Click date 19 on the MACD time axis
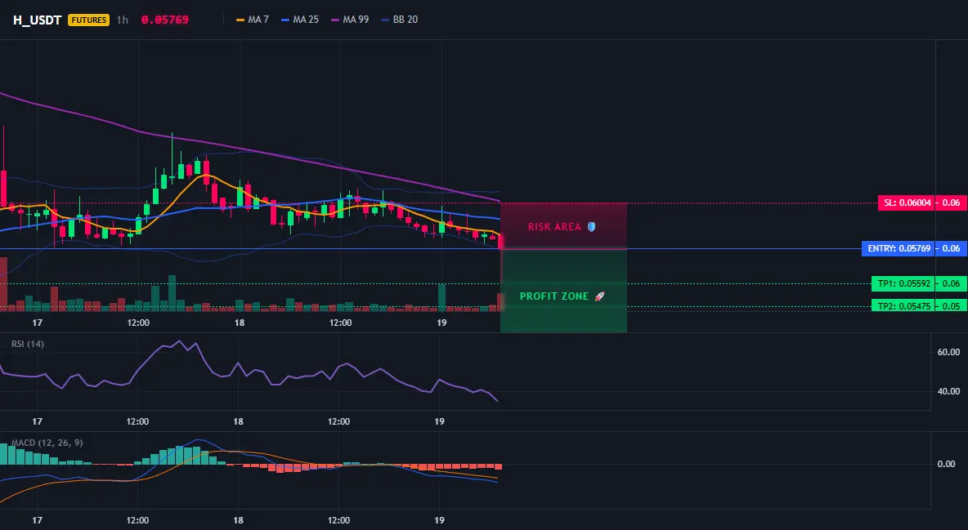Screen dimensions: 968x530 tap(439, 520)
